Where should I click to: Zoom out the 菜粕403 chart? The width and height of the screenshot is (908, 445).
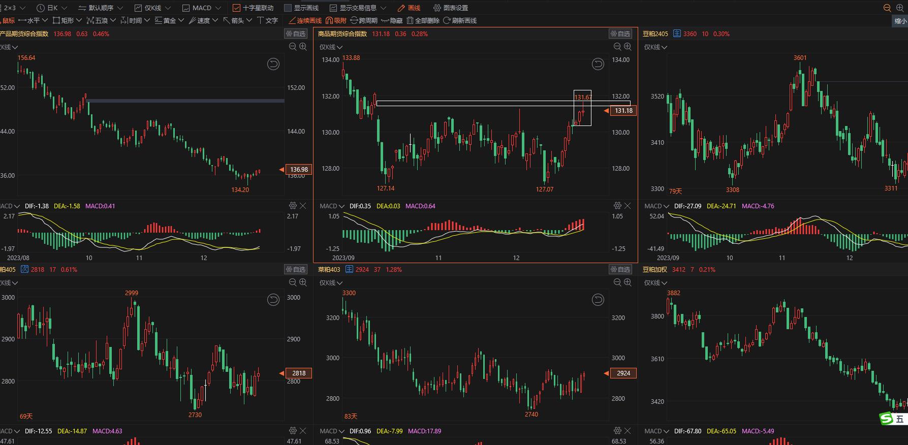[617, 282]
